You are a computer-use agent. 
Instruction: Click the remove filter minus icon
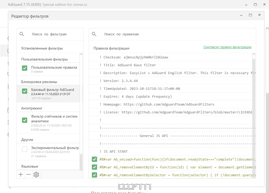coord(28,174)
